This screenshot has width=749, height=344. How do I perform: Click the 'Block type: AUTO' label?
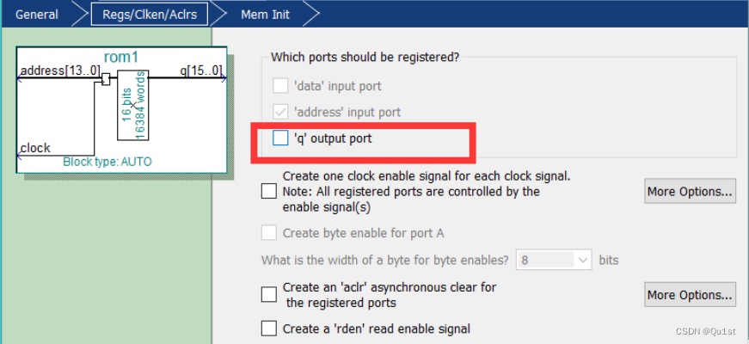click(109, 162)
